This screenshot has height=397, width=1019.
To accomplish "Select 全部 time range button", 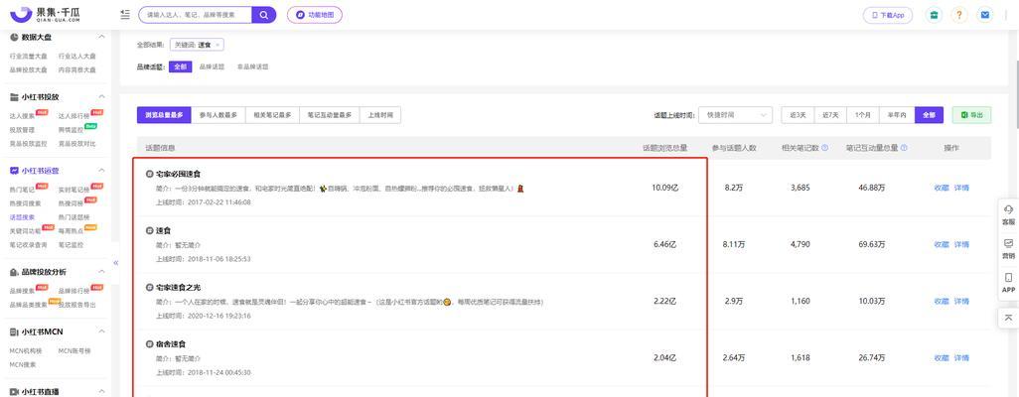I will 929,115.
